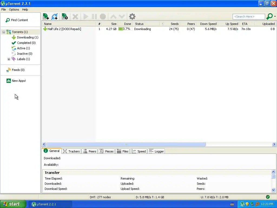277x208 pixels.
Task: Sort by Uploaded column header
Action: [266, 24]
